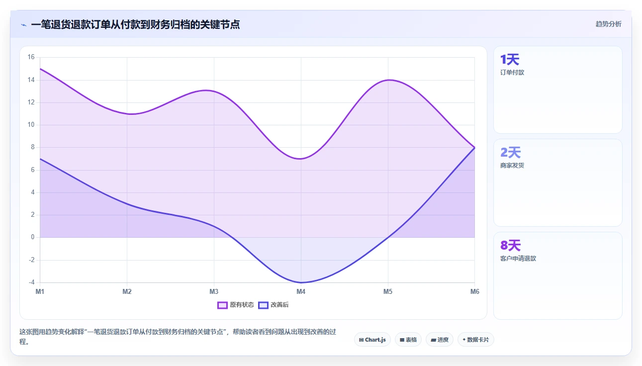Click the 趋势分析 label in header

tap(608, 24)
